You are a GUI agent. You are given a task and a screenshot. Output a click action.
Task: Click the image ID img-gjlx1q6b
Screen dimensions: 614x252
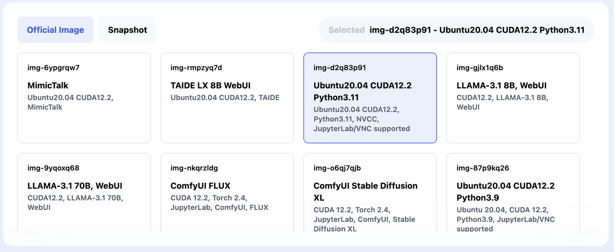point(480,68)
